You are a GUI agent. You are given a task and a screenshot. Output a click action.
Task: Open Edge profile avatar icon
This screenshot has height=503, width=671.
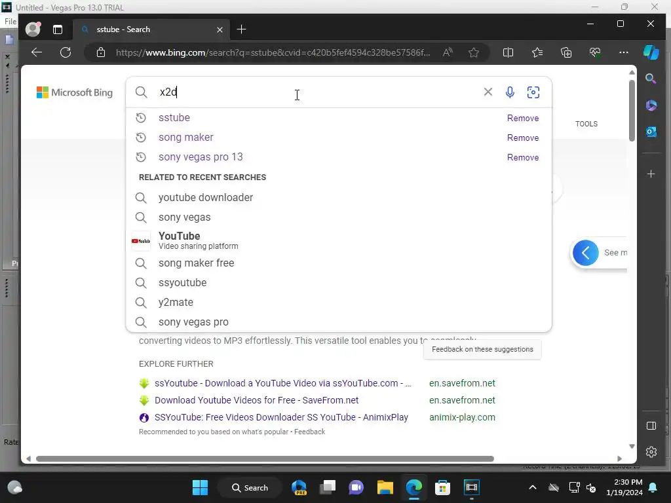coord(33,29)
